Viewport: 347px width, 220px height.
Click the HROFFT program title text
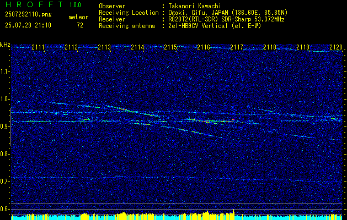[x=34, y=4]
